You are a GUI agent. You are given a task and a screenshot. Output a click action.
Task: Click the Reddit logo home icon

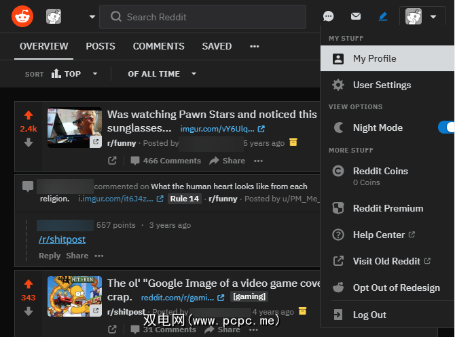coord(22,16)
